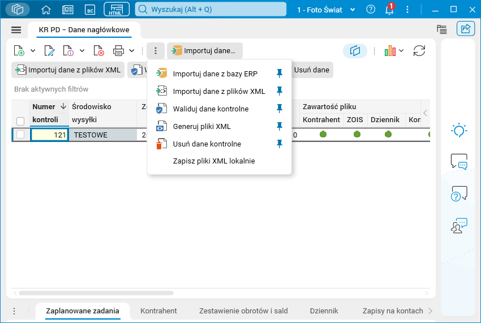Click the HTML icon in title bar
The height and width of the screenshot is (323, 481).
pyautogui.click(x=116, y=9)
